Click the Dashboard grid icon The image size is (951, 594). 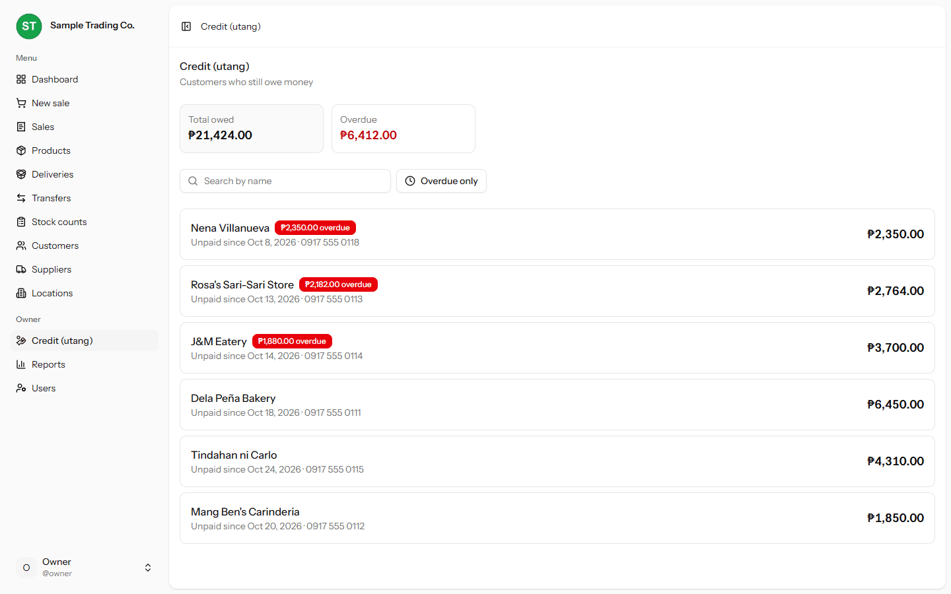[x=21, y=79]
